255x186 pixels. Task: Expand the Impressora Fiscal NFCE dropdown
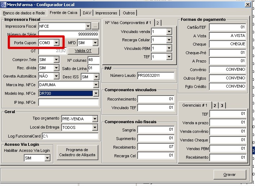(88, 26)
